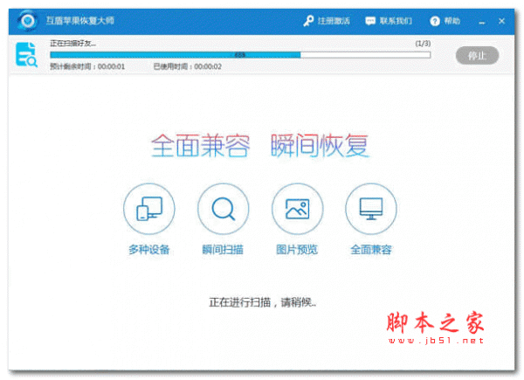The height and width of the screenshot is (380, 524).
Task: Close the recovery app window
Action: pyautogui.click(x=501, y=21)
